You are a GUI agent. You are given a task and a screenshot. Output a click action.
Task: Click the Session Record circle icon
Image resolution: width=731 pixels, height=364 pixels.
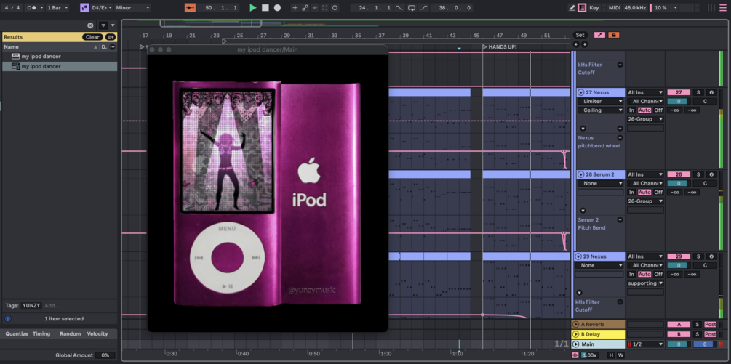point(335,8)
